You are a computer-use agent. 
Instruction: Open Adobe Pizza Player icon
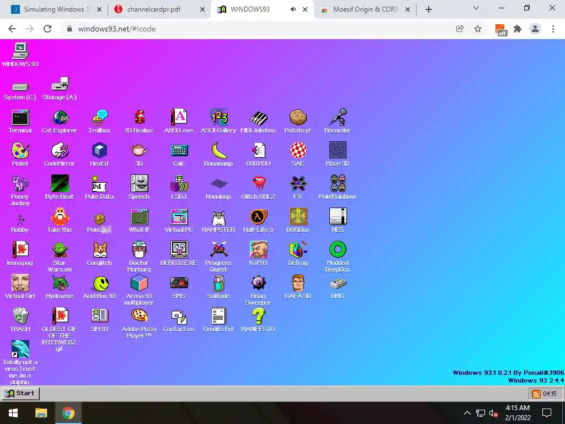coord(139,324)
